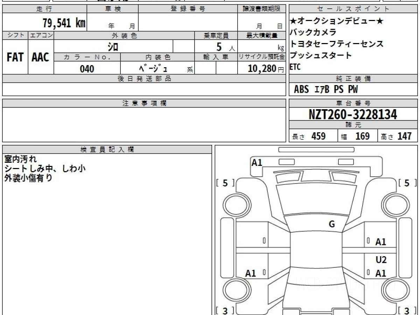Click the U2 dent mark on the diagram
The image size is (420, 315).
click(381, 260)
